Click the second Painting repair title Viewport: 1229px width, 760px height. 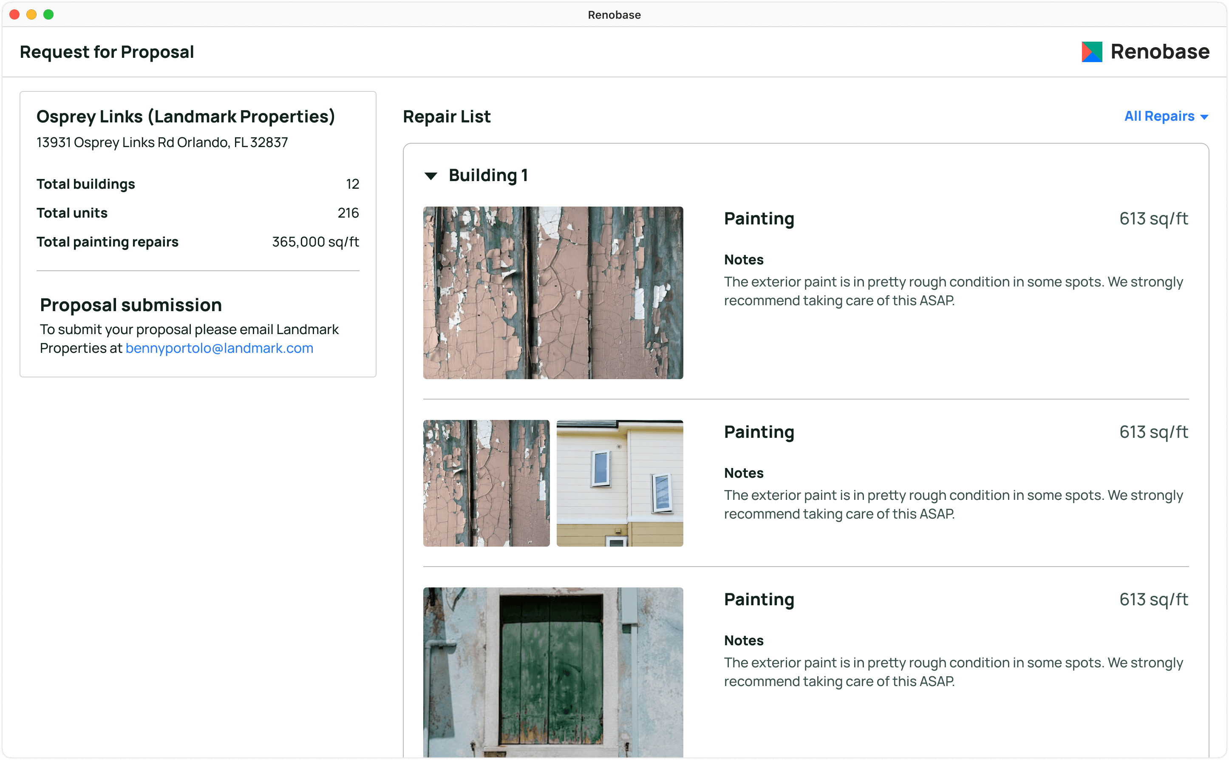pyautogui.click(x=759, y=432)
